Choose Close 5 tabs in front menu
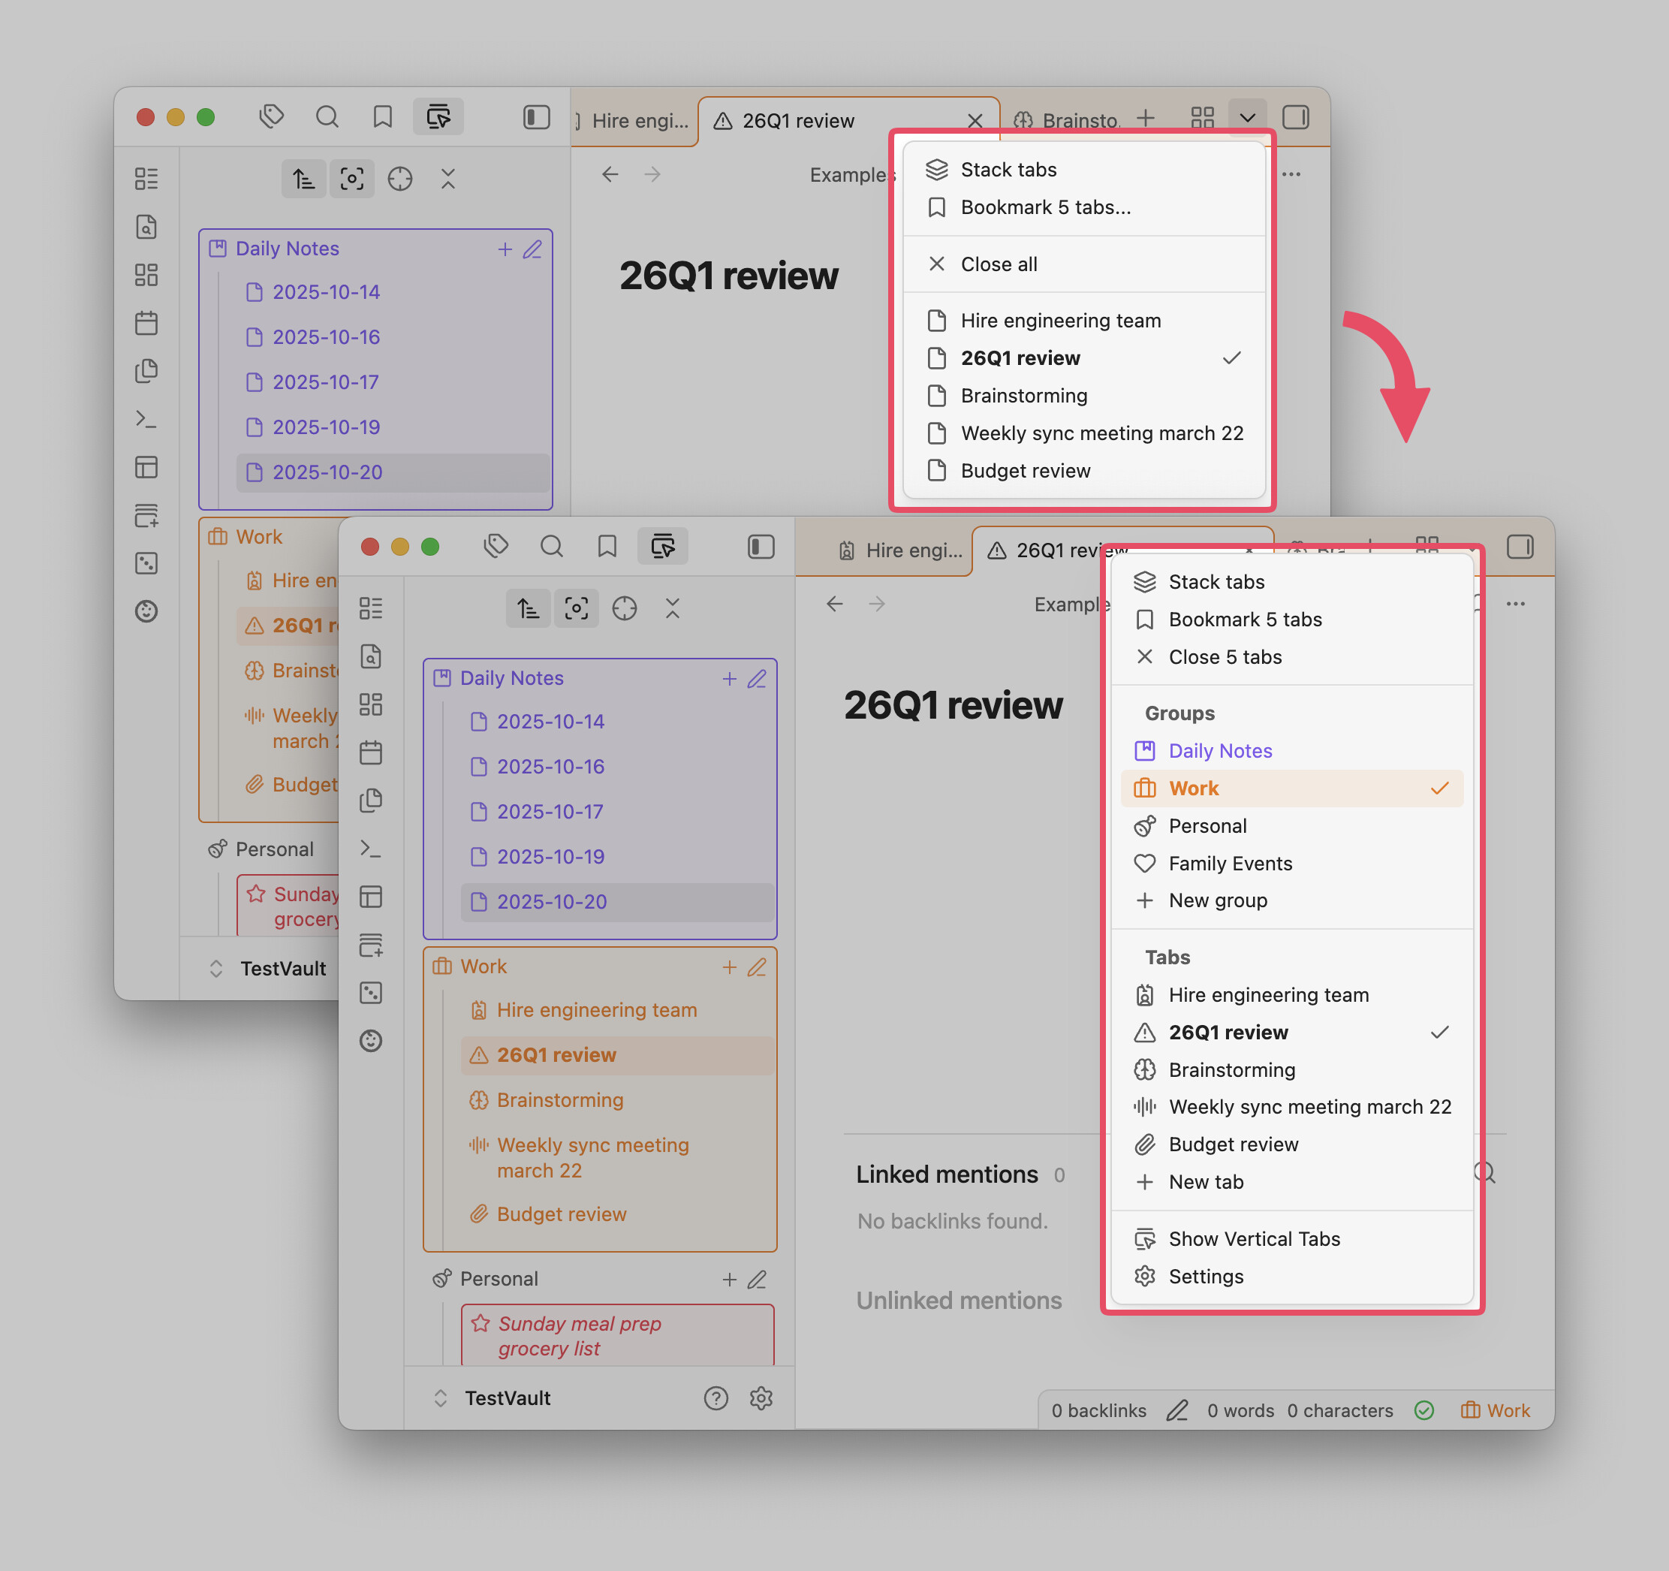The height and width of the screenshot is (1571, 1669). pos(1292,656)
